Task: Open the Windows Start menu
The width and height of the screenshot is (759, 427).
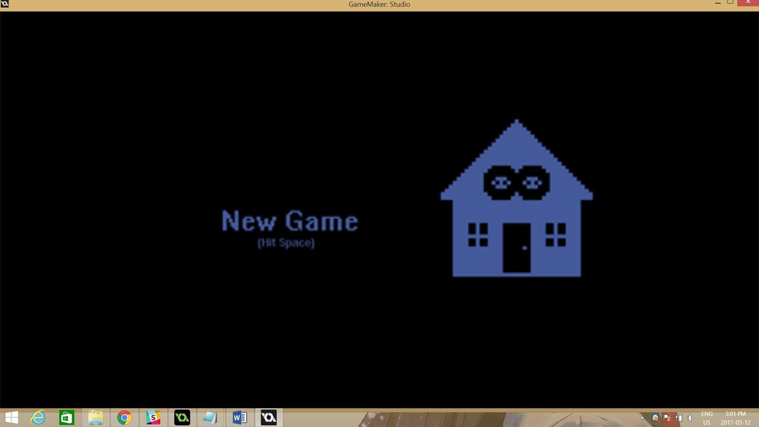Action: pos(11,418)
